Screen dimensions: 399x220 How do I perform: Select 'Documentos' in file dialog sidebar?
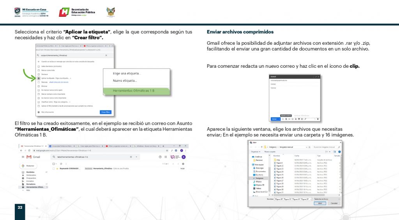coord(259,171)
